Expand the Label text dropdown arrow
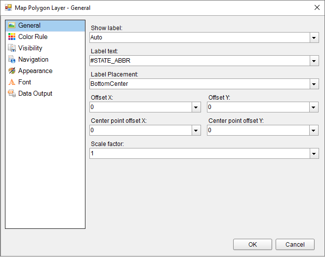325x257 pixels. [x=314, y=61]
